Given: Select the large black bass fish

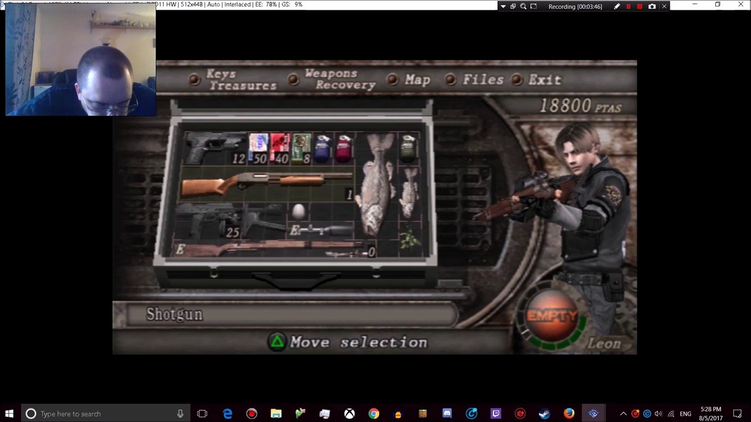Looking at the screenshot, I should point(377,185).
